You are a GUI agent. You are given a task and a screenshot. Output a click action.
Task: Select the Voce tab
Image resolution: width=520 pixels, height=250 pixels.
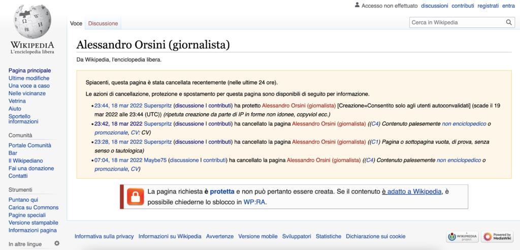click(x=76, y=23)
